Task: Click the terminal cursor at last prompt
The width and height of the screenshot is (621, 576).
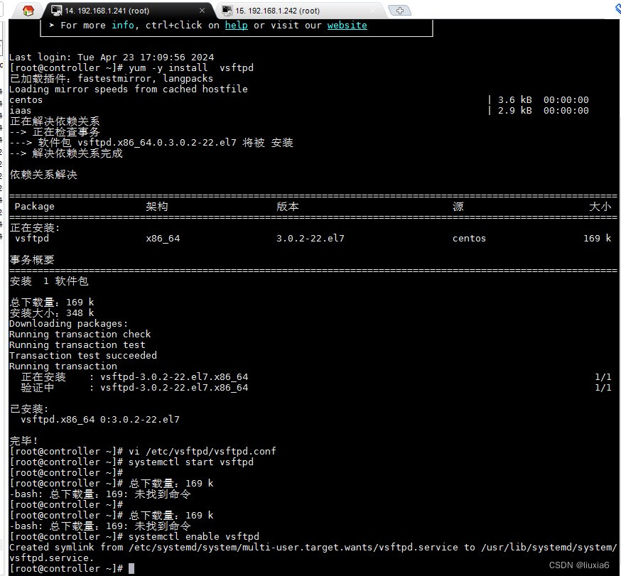Action: click(131, 569)
